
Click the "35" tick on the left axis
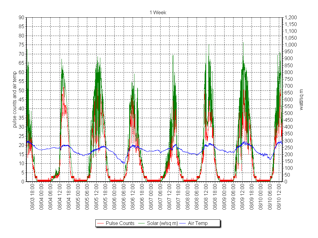[21, 118]
